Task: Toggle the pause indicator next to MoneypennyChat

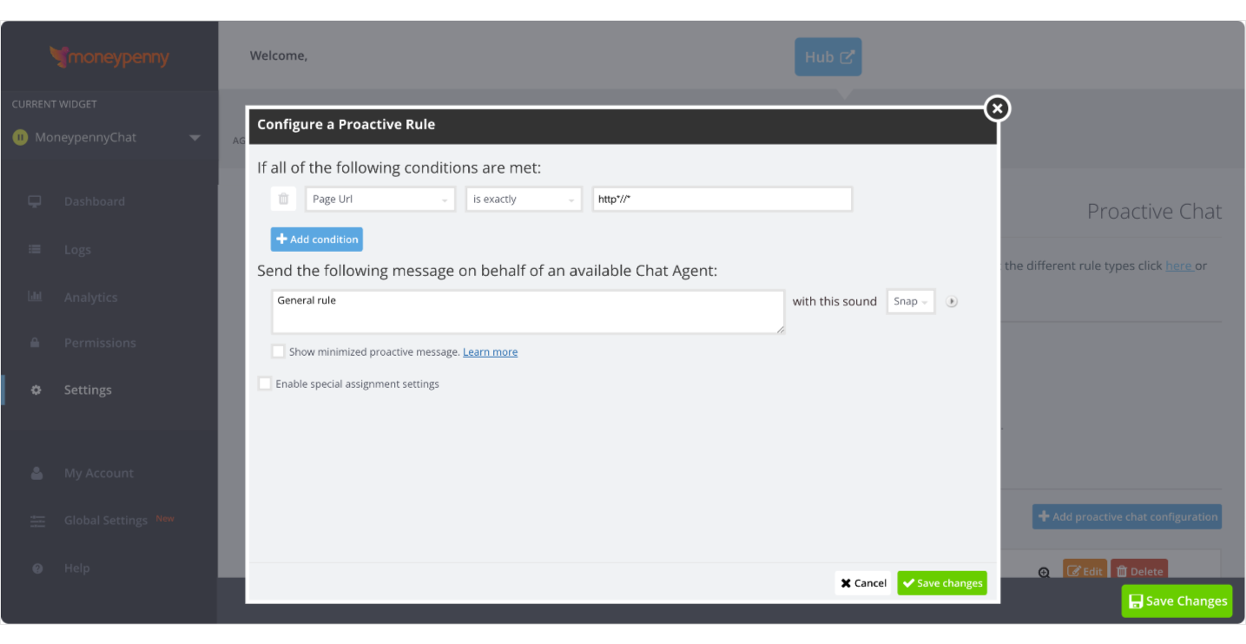Action: click(x=19, y=136)
